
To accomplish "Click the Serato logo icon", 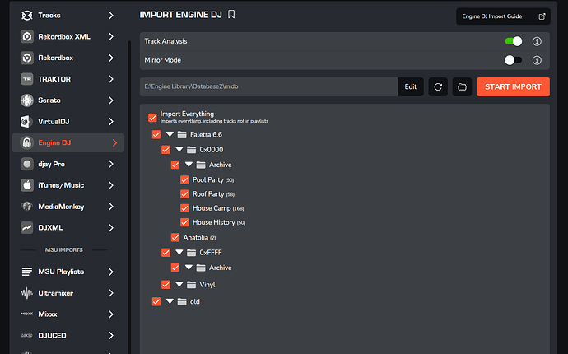I will click(27, 100).
